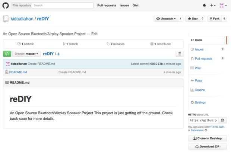Click kidcallahan avatar in latest commit row
This screenshot has width=231, height=153.
8,64
